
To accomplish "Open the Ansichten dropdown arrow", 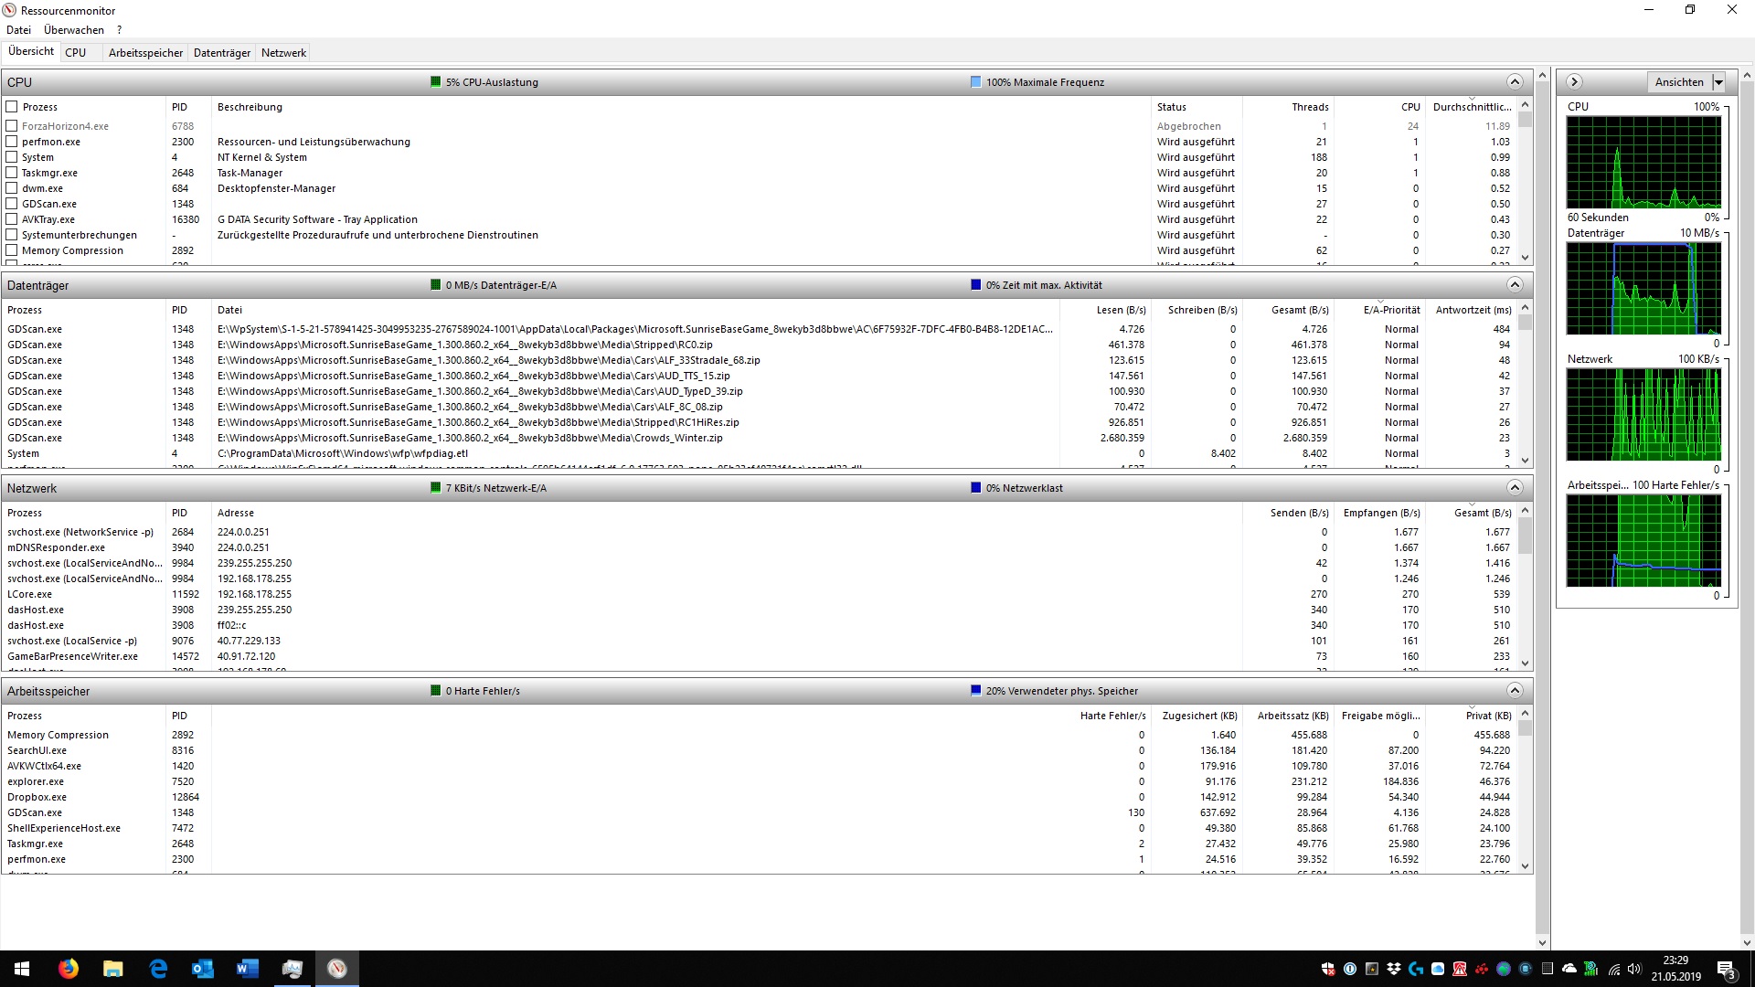I will tap(1718, 82).
